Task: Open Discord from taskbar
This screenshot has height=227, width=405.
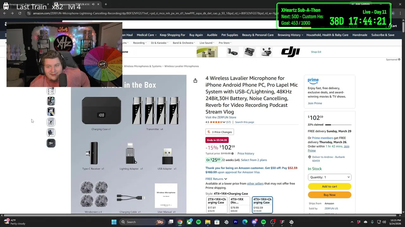Action: (x=254, y=222)
